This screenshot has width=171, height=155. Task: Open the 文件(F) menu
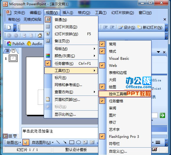click(19, 13)
